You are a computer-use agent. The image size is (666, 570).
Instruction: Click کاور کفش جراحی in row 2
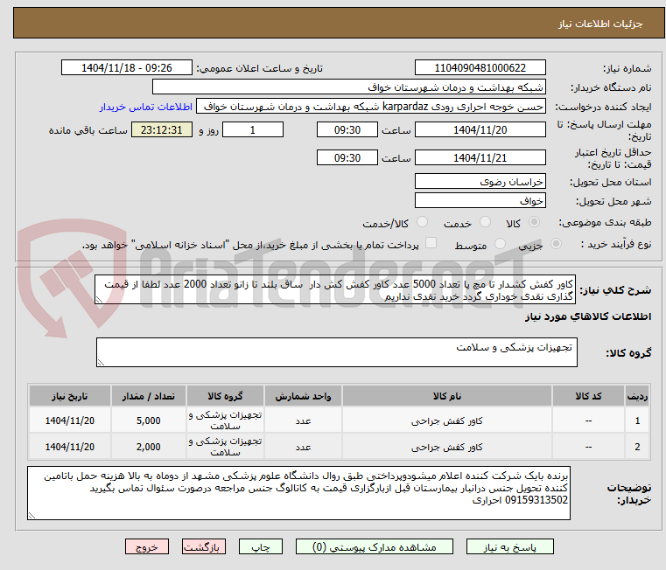tap(447, 447)
